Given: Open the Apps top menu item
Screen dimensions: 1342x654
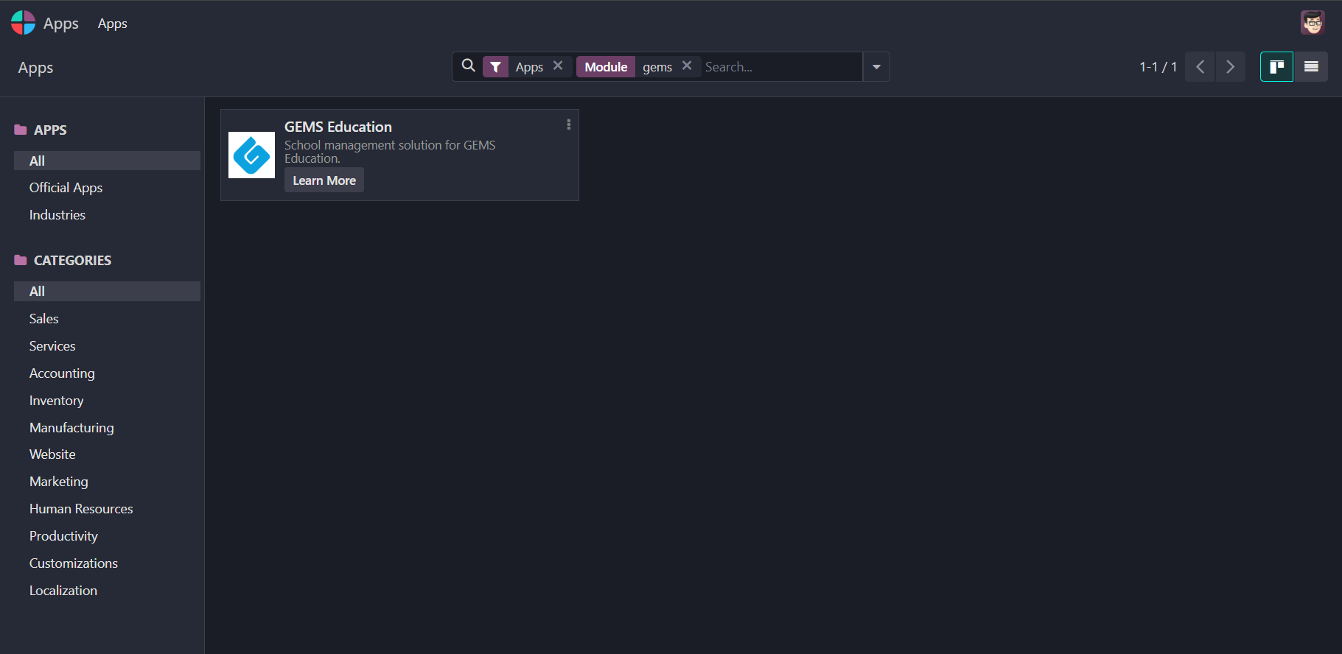Looking at the screenshot, I should coord(112,24).
